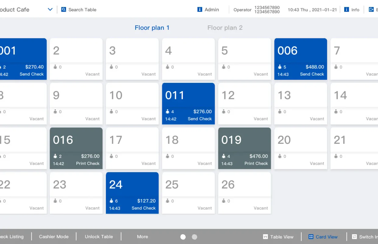This screenshot has height=244, width=378.
Task: Open occupied table 001 card
Action: tap(23, 59)
